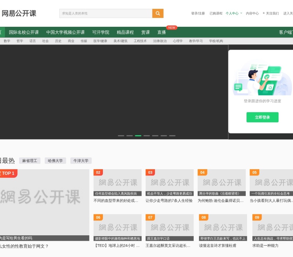Select the 历史 category
Viewport: 293px width, 257px height.
[58, 41]
